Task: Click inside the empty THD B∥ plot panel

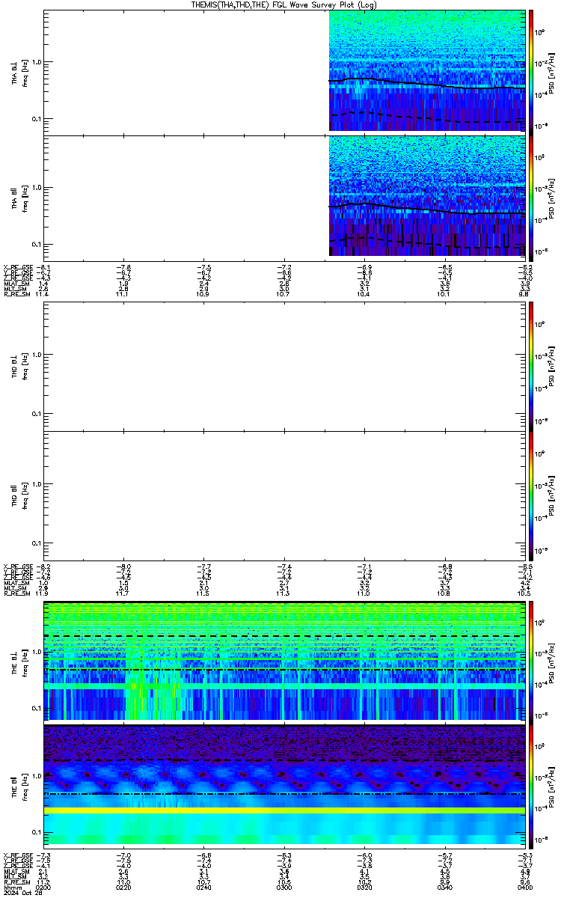Action: [x=284, y=495]
